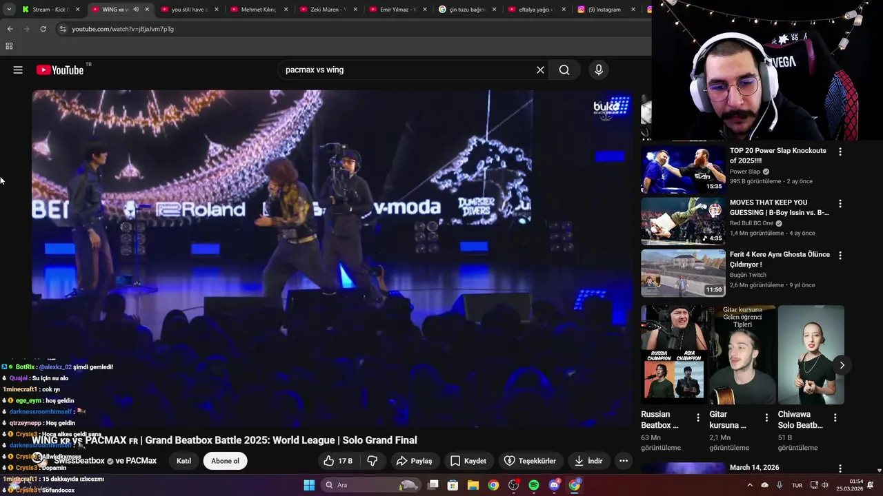View site information icon in address bar
The width and height of the screenshot is (883, 496).
pyautogui.click(x=63, y=29)
